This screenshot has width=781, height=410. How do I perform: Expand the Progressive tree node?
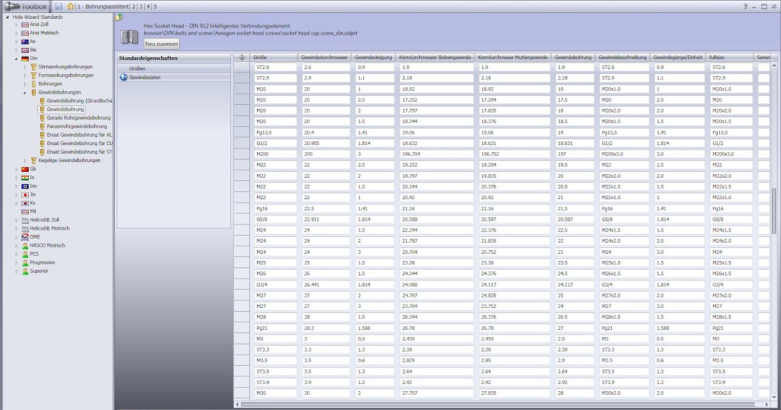coord(17,262)
